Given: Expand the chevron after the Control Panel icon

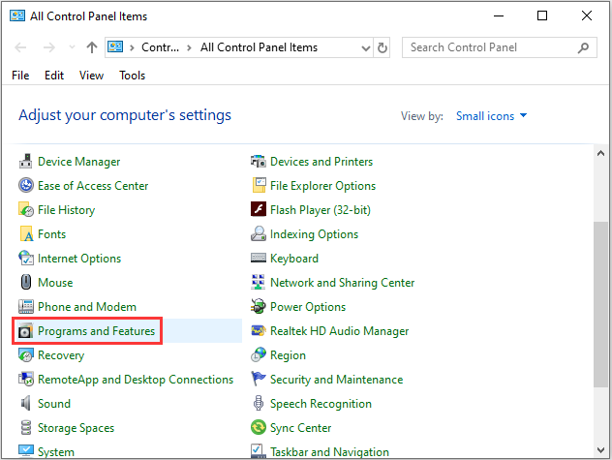Looking at the screenshot, I should pyautogui.click(x=132, y=47).
